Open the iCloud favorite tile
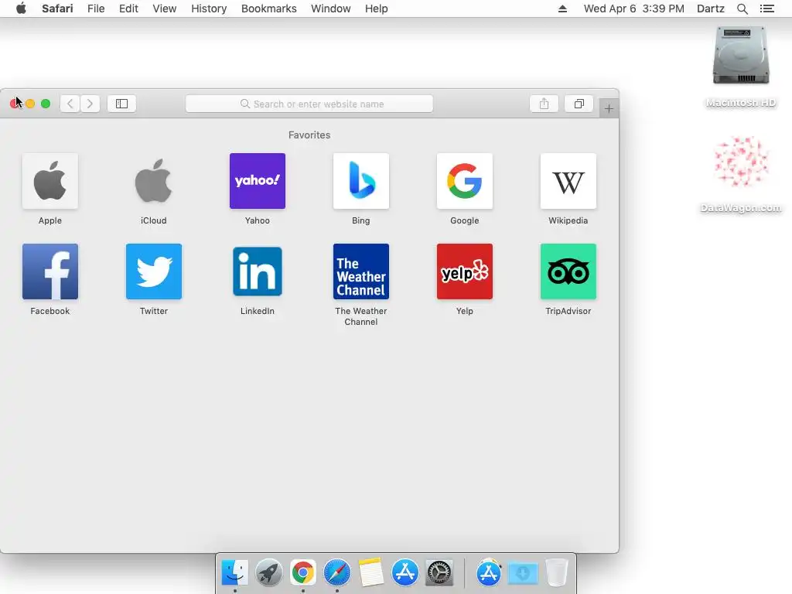 pyautogui.click(x=154, y=181)
